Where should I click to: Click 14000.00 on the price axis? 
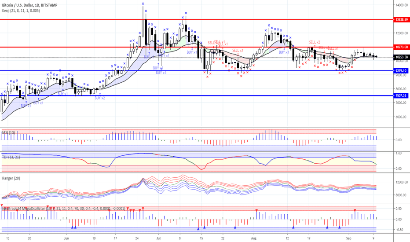tap(402, 5)
